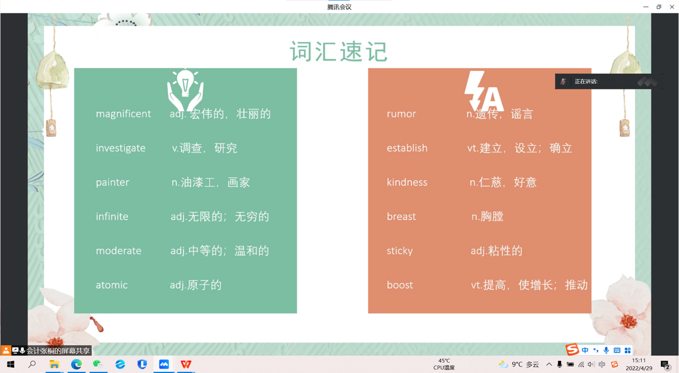The image size is (679, 373).
Task: Toggle Sogou punctuation mode button
Action: [x=596, y=351]
